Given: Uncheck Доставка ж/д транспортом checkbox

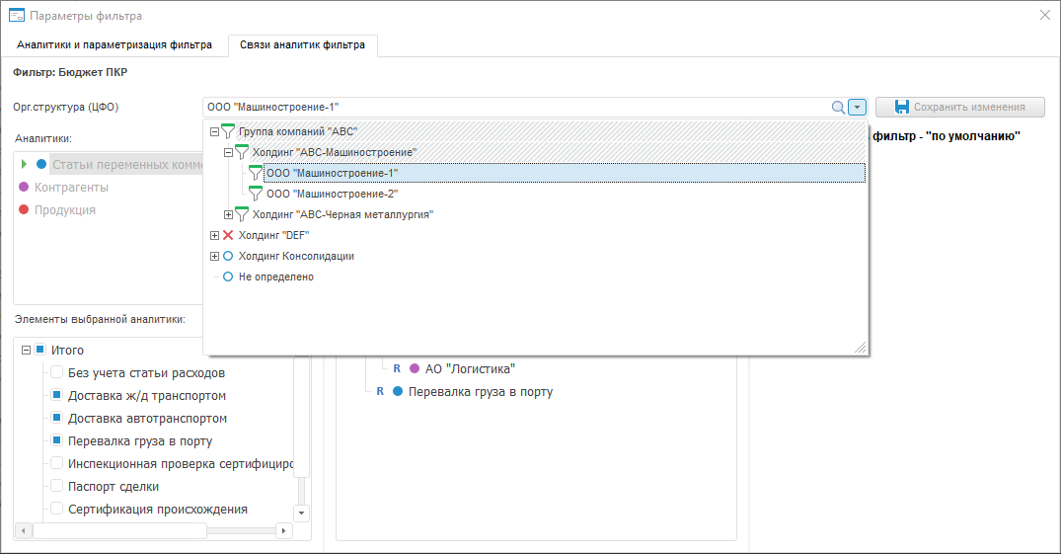Looking at the screenshot, I should (57, 396).
